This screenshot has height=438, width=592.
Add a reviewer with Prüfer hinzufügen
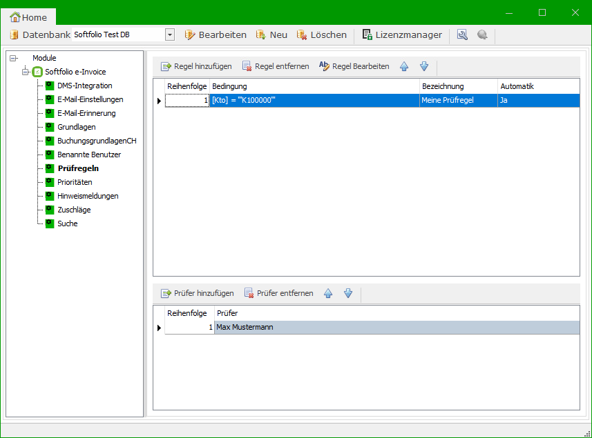click(x=198, y=293)
